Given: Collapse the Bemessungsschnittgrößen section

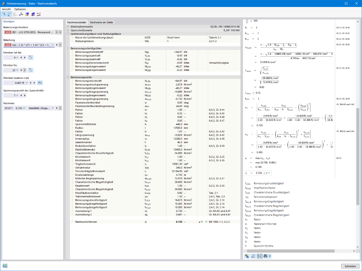Looking at the screenshot, I should tap(68, 48).
